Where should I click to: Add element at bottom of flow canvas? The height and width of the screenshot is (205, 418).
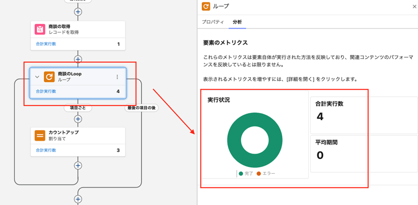coord(78,199)
